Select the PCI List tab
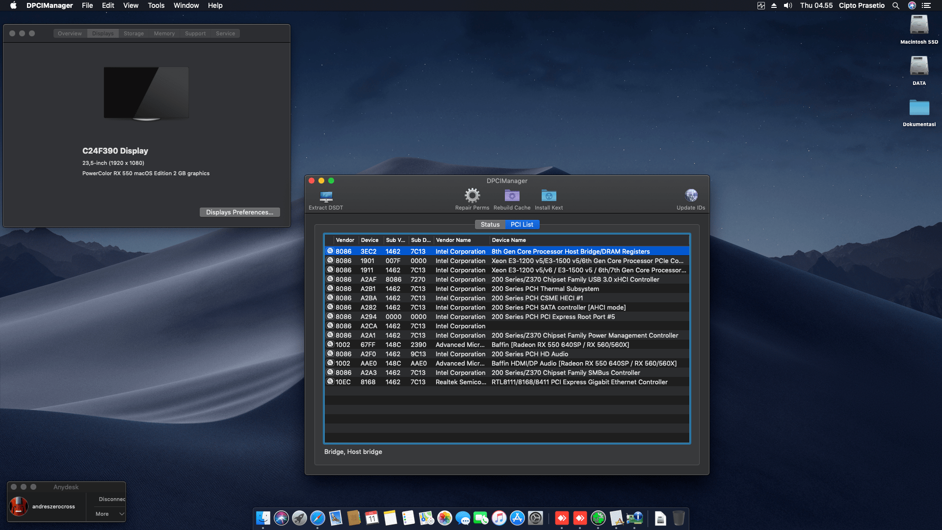The height and width of the screenshot is (530, 942). click(522, 224)
